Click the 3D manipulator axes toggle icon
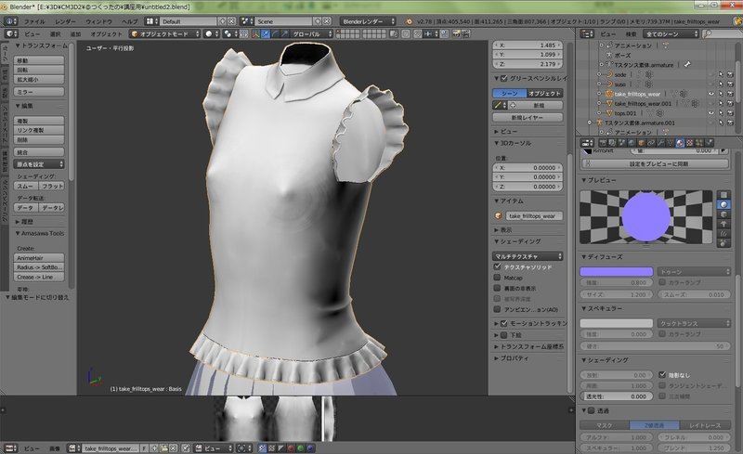 pyautogui.click(x=256, y=34)
